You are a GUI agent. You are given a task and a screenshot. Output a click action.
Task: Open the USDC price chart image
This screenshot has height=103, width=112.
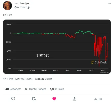57,47
